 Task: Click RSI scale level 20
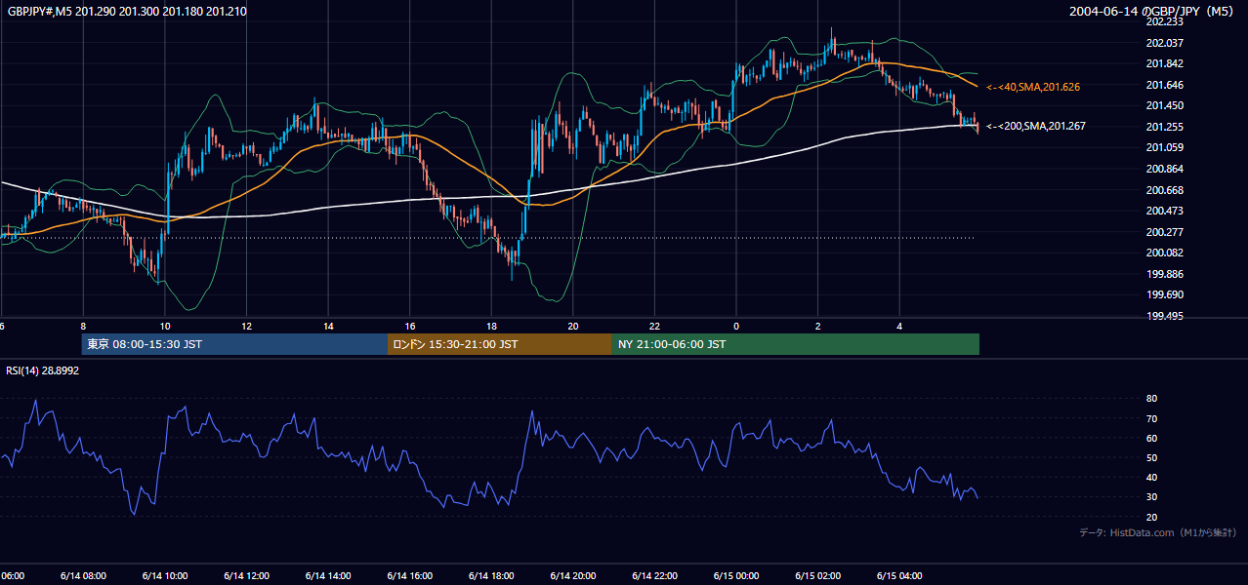[x=1151, y=517]
